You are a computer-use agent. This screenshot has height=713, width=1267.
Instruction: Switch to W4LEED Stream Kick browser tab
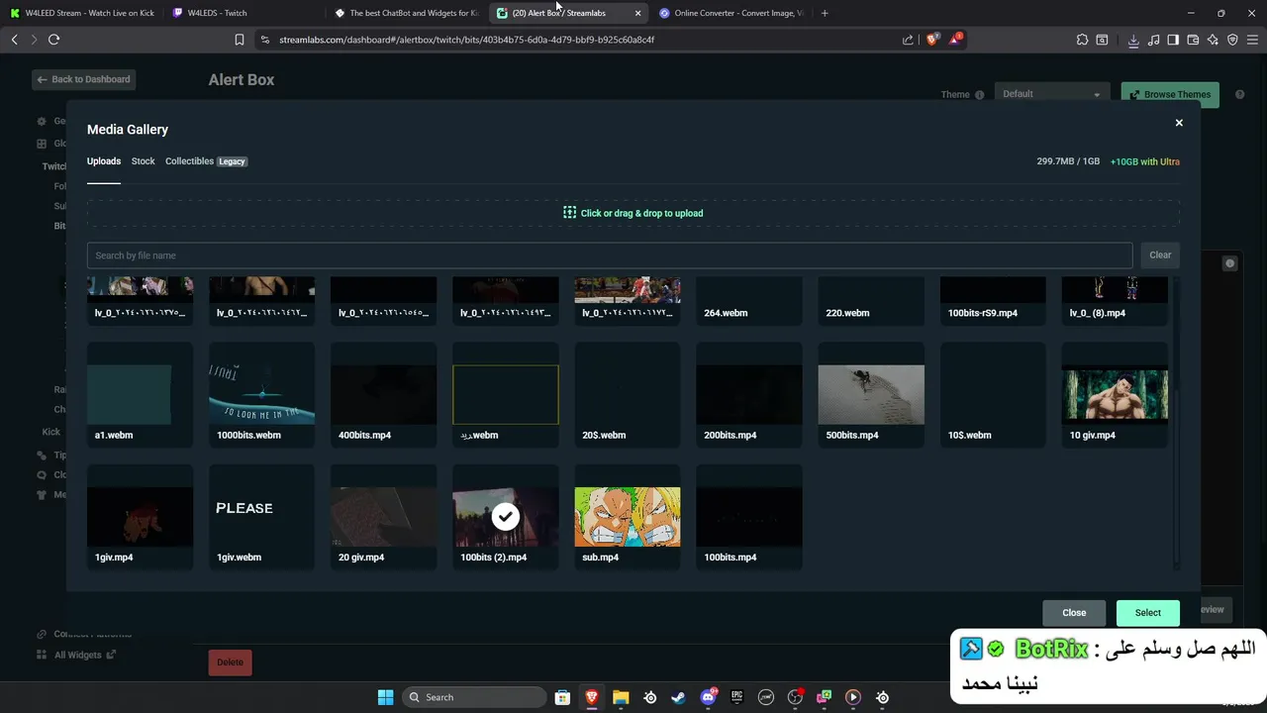tap(81, 13)
